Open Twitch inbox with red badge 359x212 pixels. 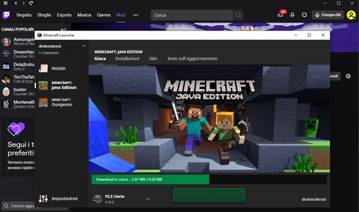(281, 15)
